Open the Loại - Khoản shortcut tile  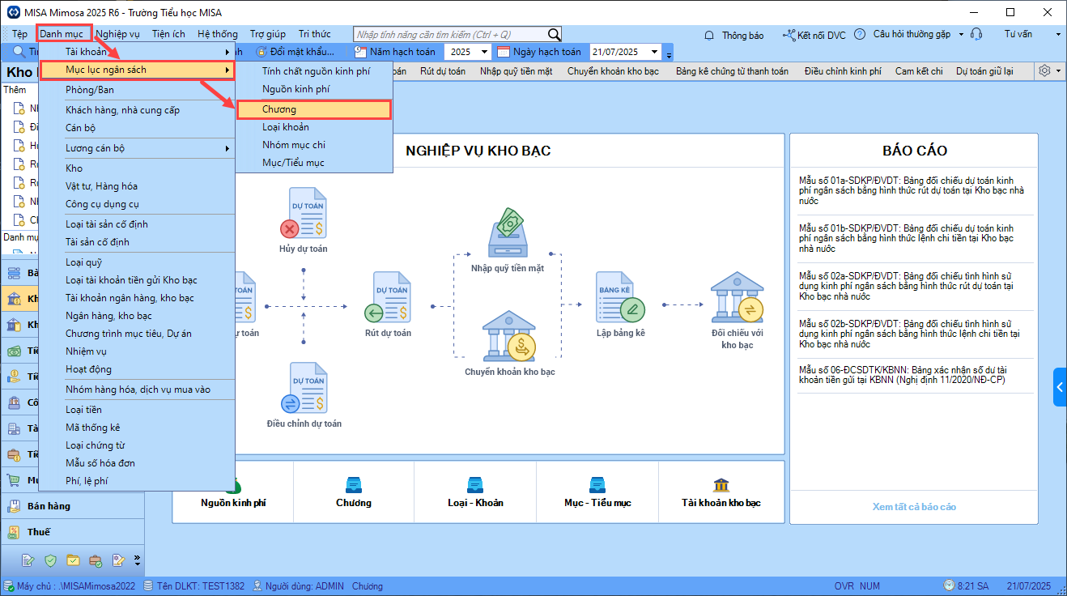point(475,493)
